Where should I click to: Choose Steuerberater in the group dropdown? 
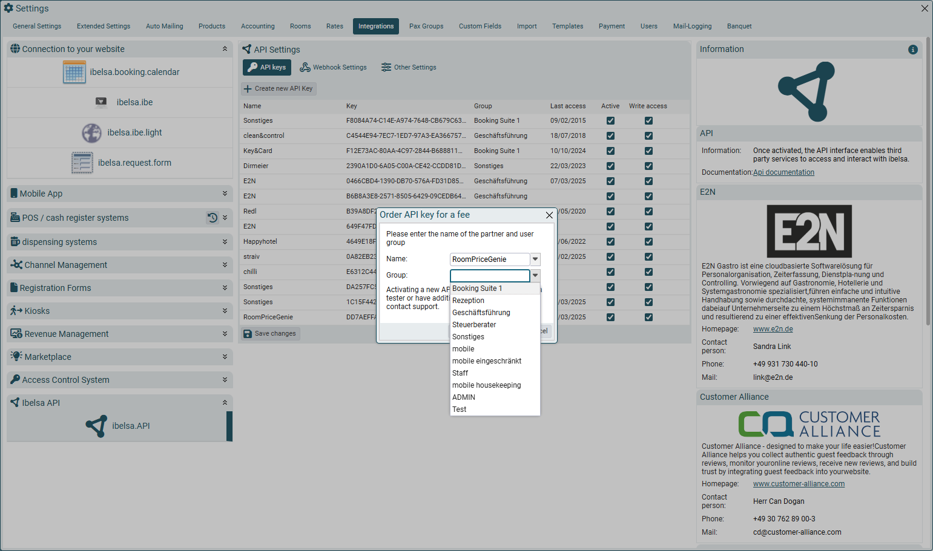(x=495, y=325)
